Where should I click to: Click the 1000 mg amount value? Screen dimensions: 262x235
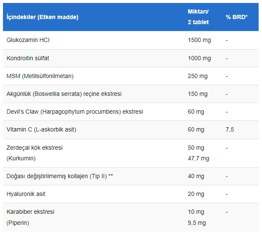coord(199,58)
